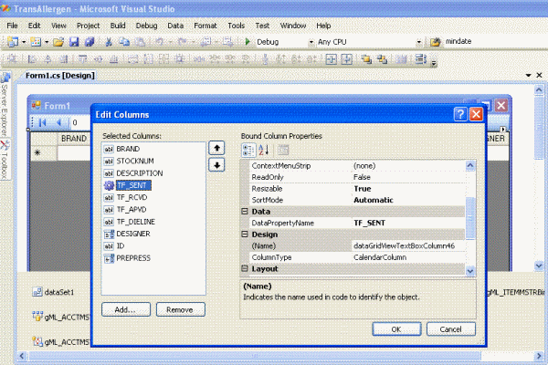Center horizontally toolbar icon

(331, 59)
